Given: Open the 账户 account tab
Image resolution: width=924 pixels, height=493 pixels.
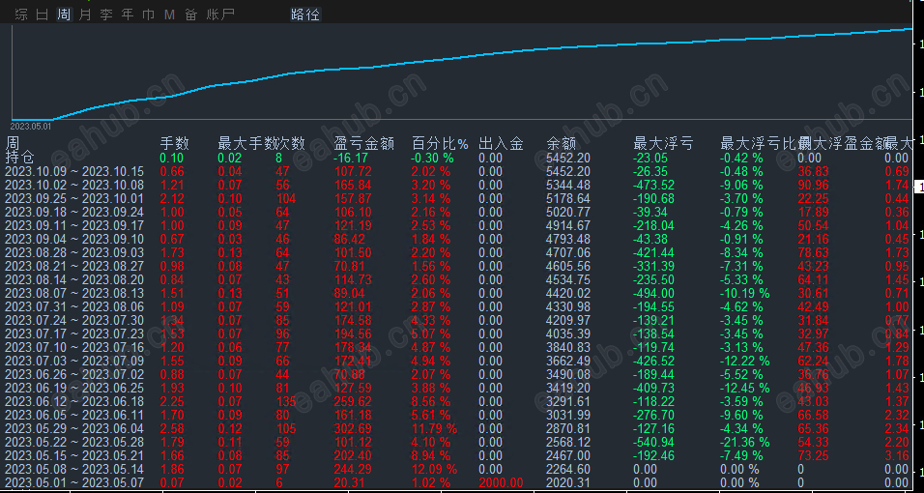Looking at the screenshot, I should (220, 14).
